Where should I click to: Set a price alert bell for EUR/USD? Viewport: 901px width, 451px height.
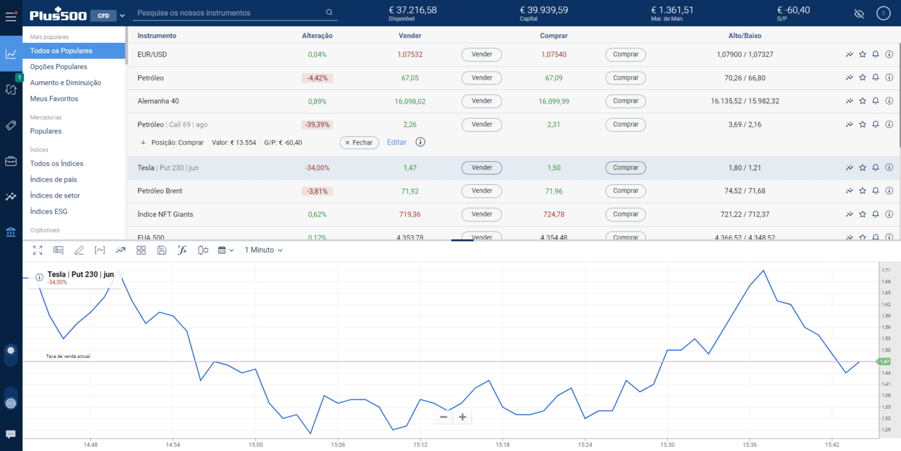[875, 54]
